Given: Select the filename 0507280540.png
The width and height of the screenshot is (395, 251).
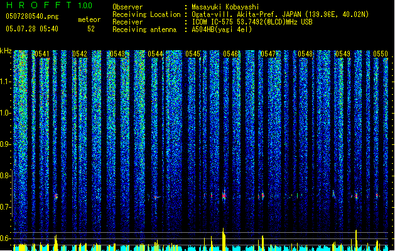Looking at the screenshot, I should [x=32, y=17].
